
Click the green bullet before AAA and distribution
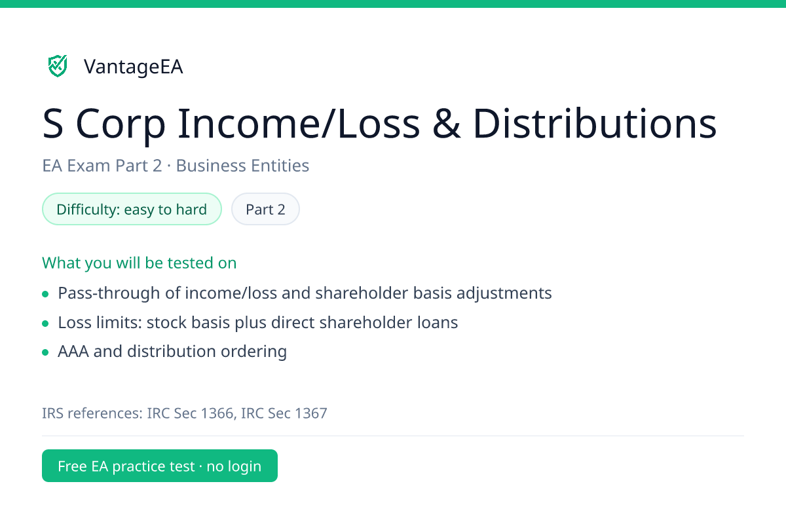45,352
